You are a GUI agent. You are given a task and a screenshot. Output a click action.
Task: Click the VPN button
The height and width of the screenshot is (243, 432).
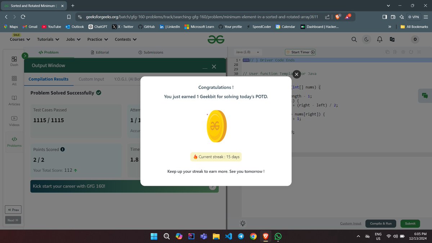click(414, 17)
